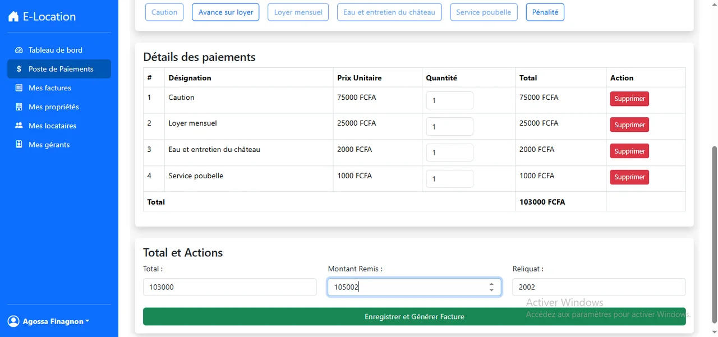Decrease Montant Remis with down spinner arrow
The image size is (718, 337).
[491, 290]
